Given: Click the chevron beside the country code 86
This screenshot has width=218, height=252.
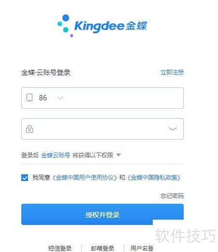Looking at the screenshot, I should [x=60, y=98].
